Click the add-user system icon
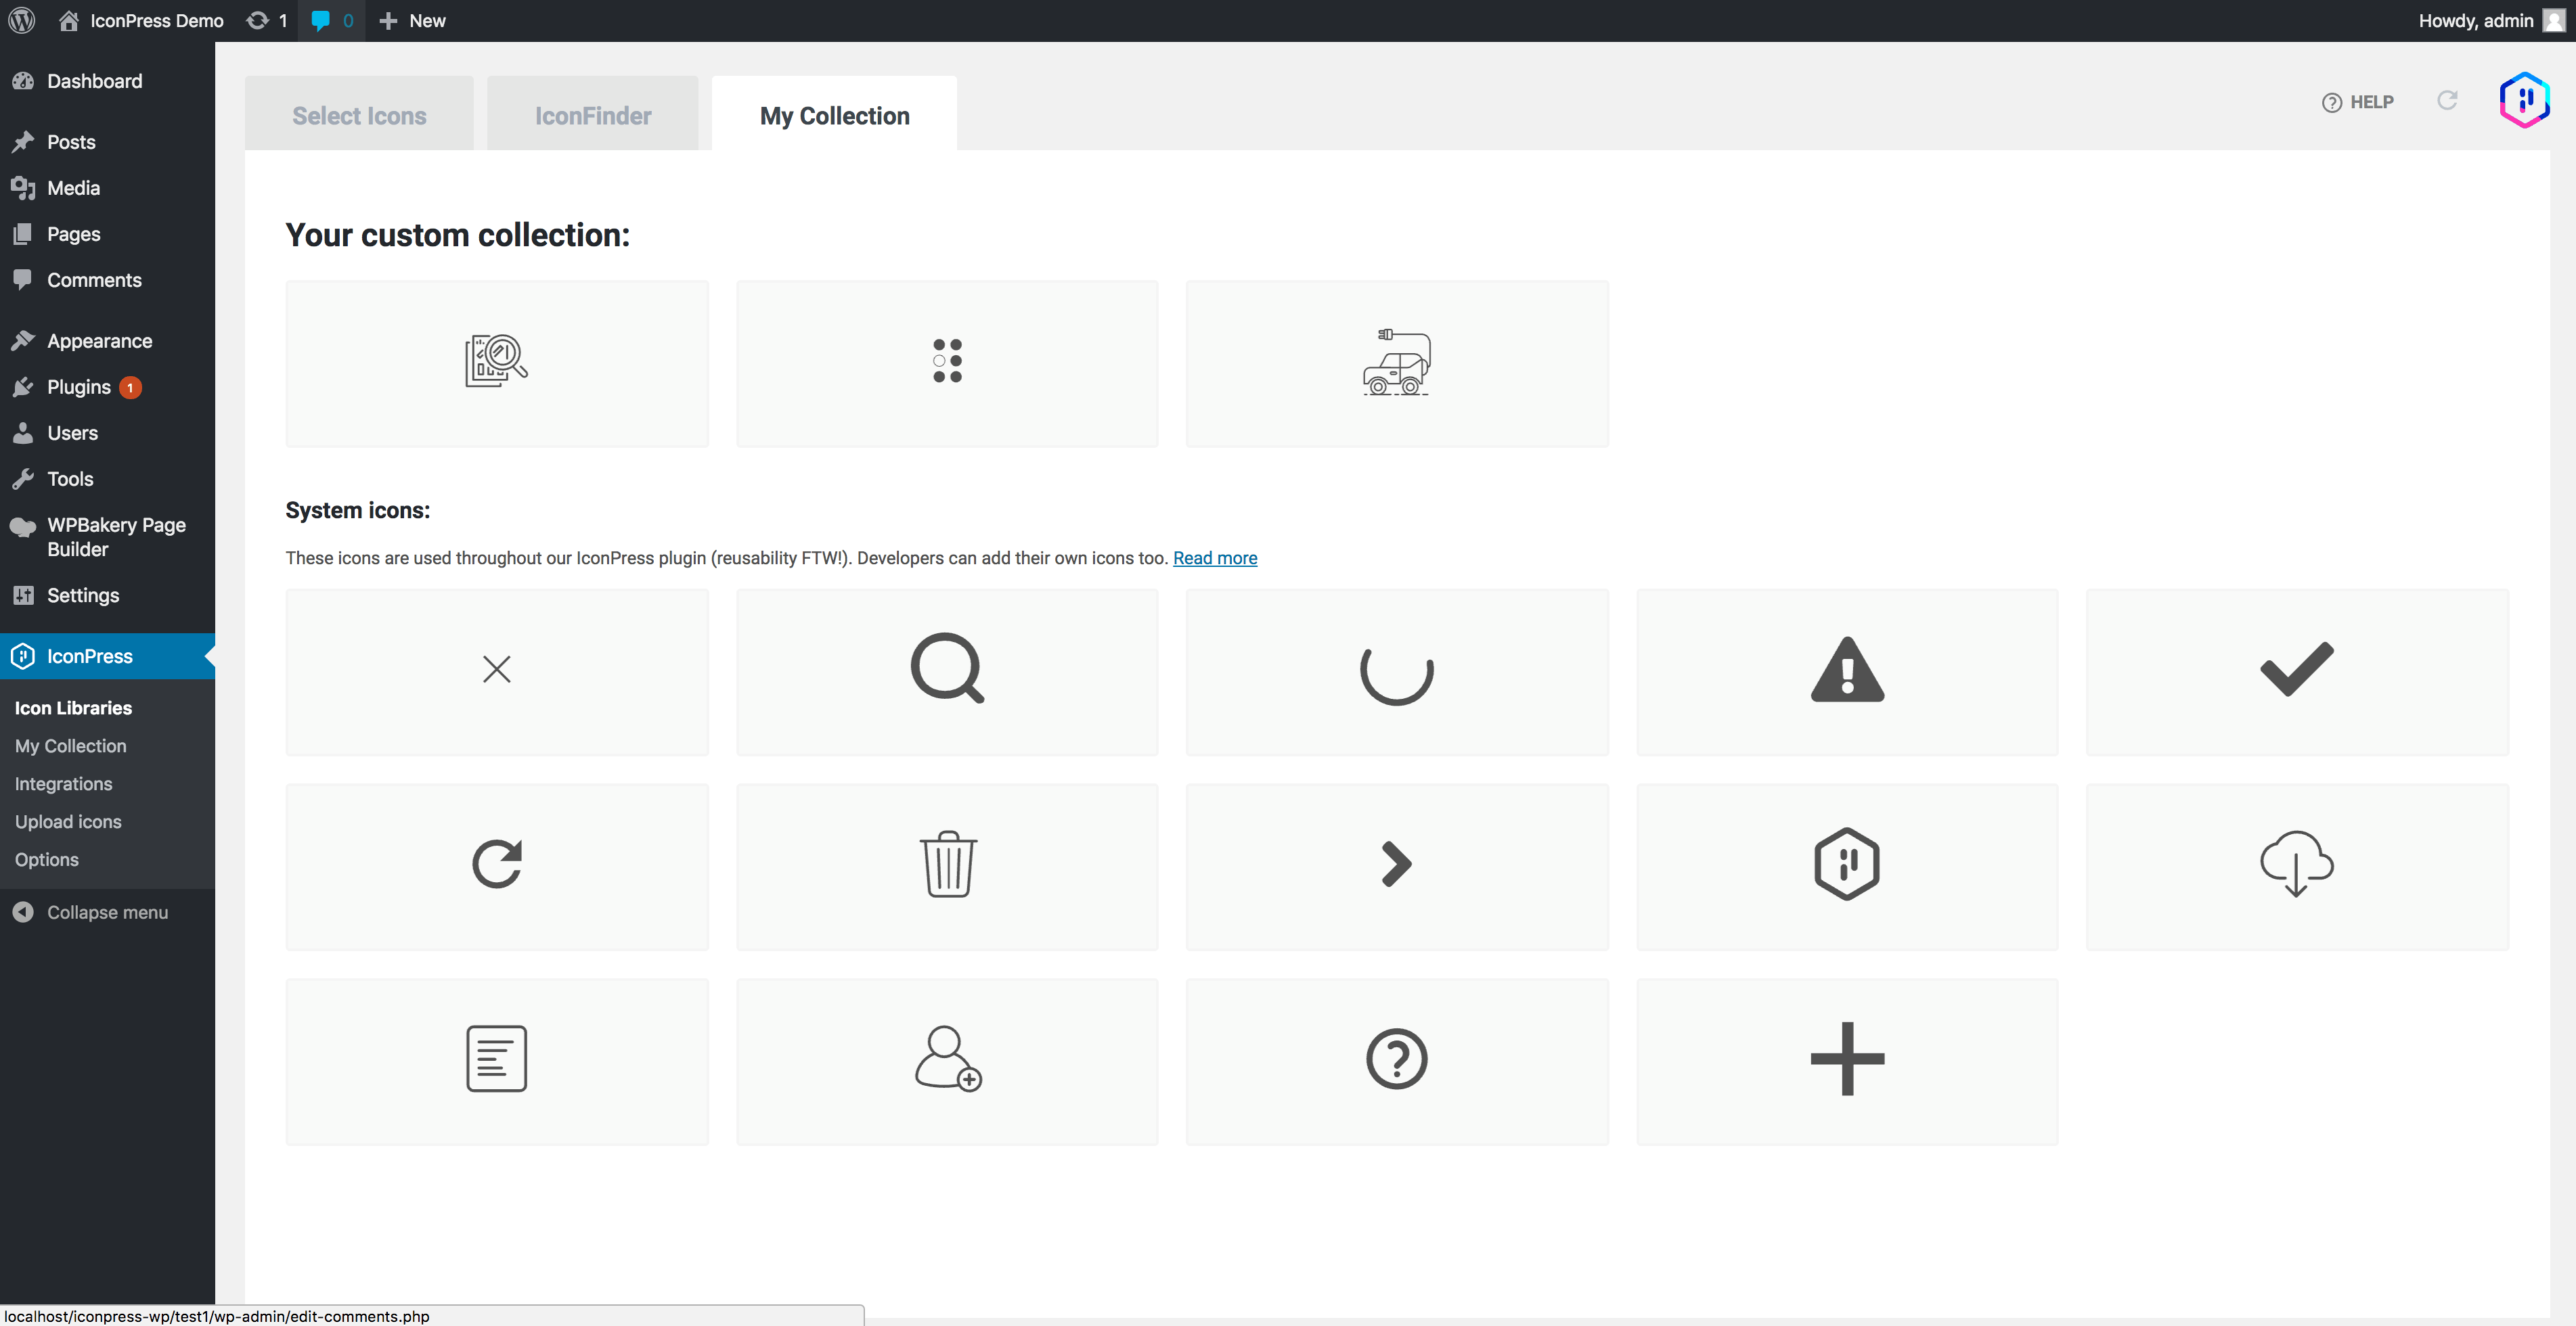Screen dimensions: 2576x1326 pos(946,1059)
